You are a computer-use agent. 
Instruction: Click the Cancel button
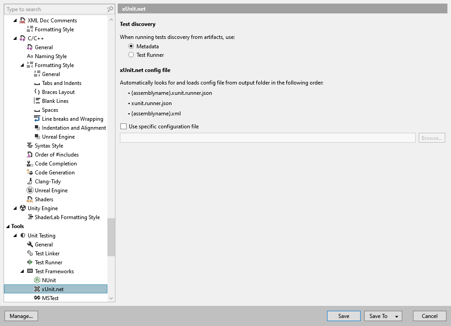(x=430, y=316)
